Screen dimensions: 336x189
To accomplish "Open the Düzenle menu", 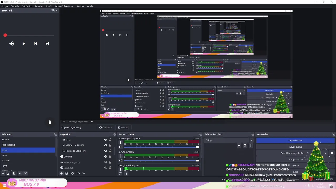I will pos(15,6).
